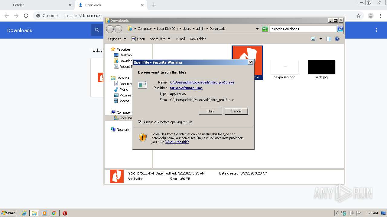The image size is (387, 217).
Task: Open the nitro_pro13.exe path link next to Name
Action: 202,82
